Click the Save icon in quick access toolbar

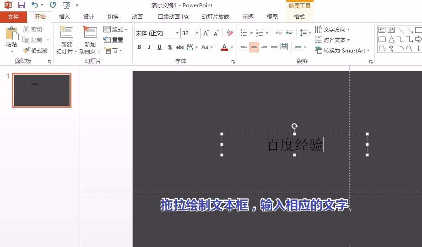[x=21, y=5]
